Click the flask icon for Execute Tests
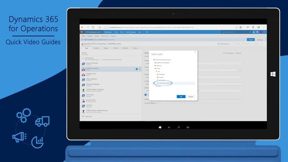This screenshot has width=288, height=162. click(83, 101)
